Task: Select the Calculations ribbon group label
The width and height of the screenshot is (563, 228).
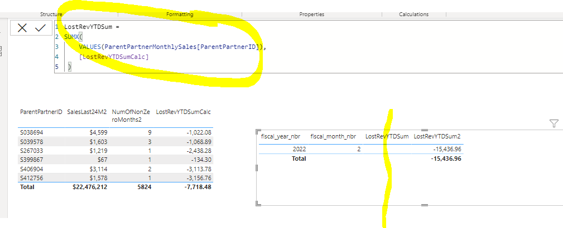Action: (413, 14)
